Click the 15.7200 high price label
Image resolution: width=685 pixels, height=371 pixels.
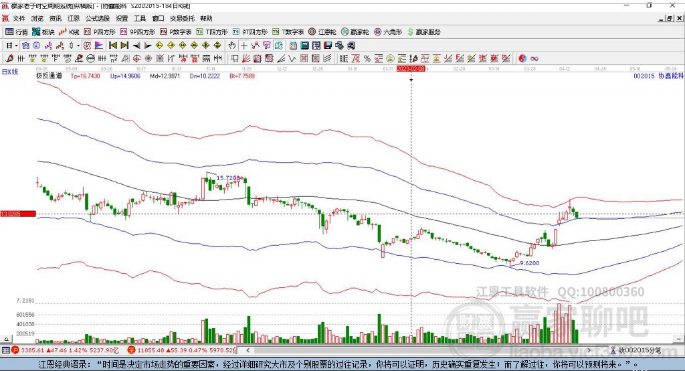tap(228, 178)
